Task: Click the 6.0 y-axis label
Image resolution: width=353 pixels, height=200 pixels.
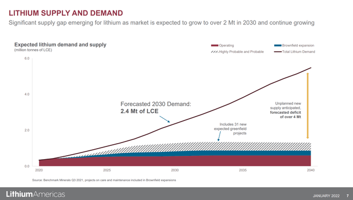Action: (27, 59)
